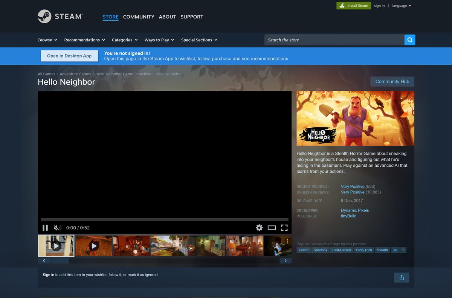
Task: Click the search the store field
Action: (x=334, y=40)
